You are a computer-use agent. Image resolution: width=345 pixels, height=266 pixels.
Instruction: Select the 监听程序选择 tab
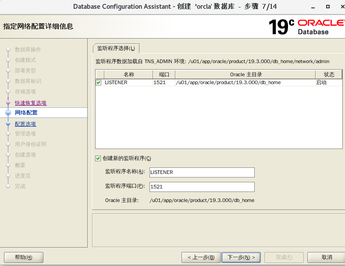click(116, 48)
